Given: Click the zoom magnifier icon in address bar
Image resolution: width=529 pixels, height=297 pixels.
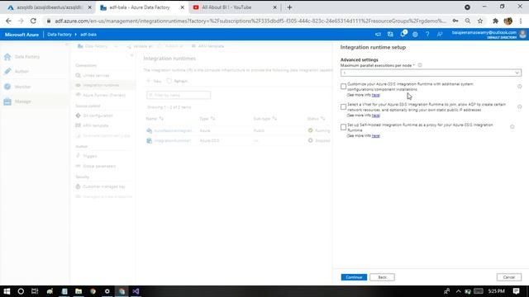Looking at the screenshot, I should click(x=468, y=21).
